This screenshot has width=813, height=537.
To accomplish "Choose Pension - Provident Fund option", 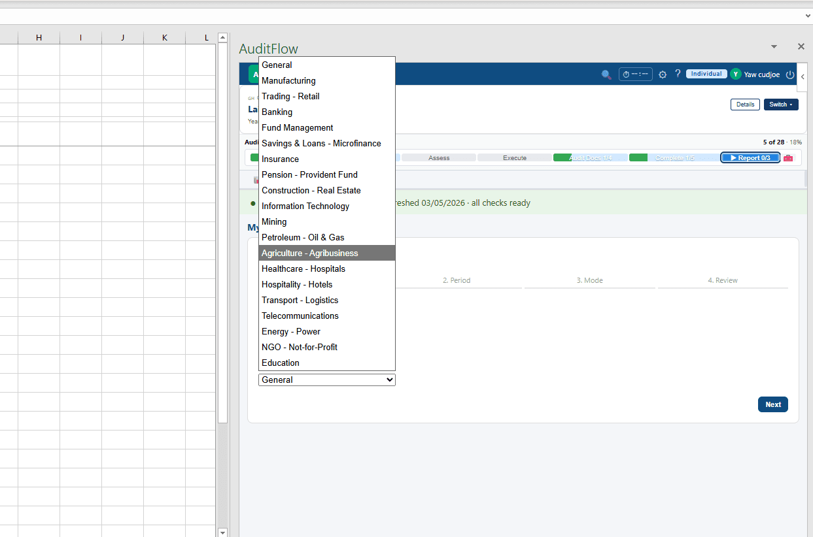I will pyautogui.click(x=327, y=174).
